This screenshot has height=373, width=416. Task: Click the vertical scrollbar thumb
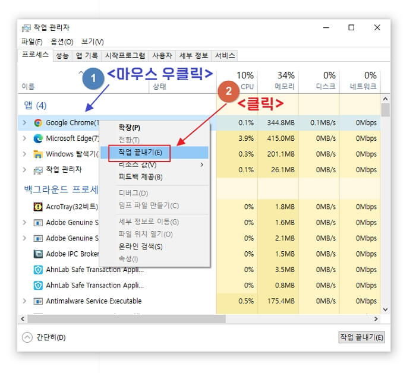click(x=386, y=110)
